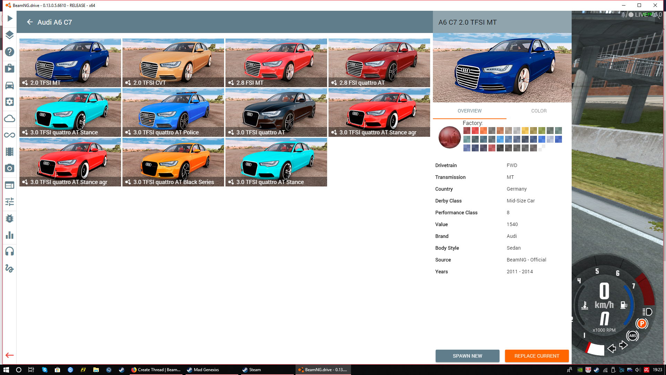The image size is (666, 375).
Task: Open the debug bug icon
Action: coord(10,218)
